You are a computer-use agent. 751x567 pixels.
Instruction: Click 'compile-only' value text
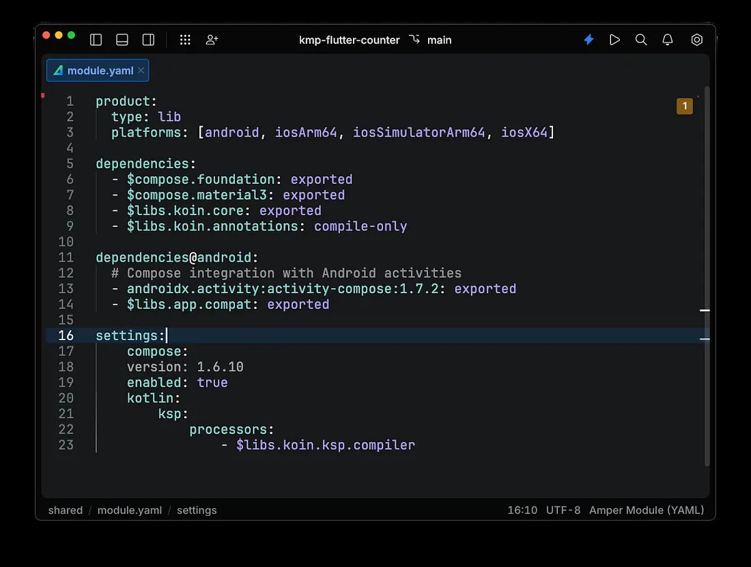[360, 226]
